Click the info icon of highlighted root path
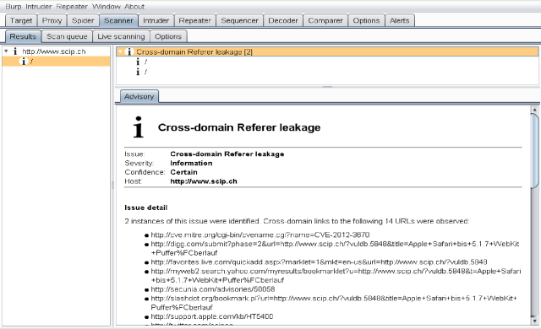 click(23, 62)
